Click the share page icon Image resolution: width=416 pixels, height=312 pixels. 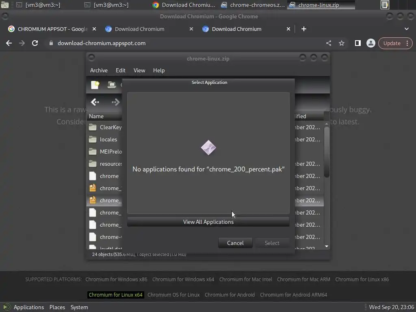(x=329, y=43)
